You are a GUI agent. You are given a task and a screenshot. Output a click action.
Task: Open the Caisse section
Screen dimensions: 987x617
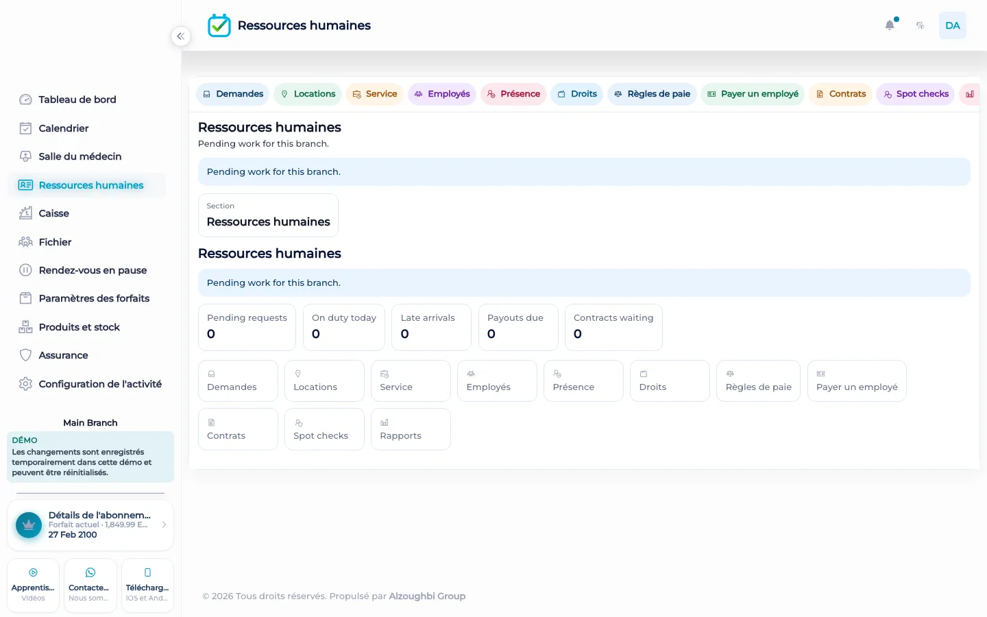[87, 213]
